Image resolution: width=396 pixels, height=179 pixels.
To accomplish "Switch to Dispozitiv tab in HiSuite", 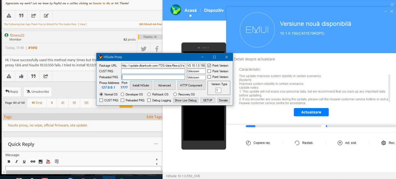I will pos(214,10).
